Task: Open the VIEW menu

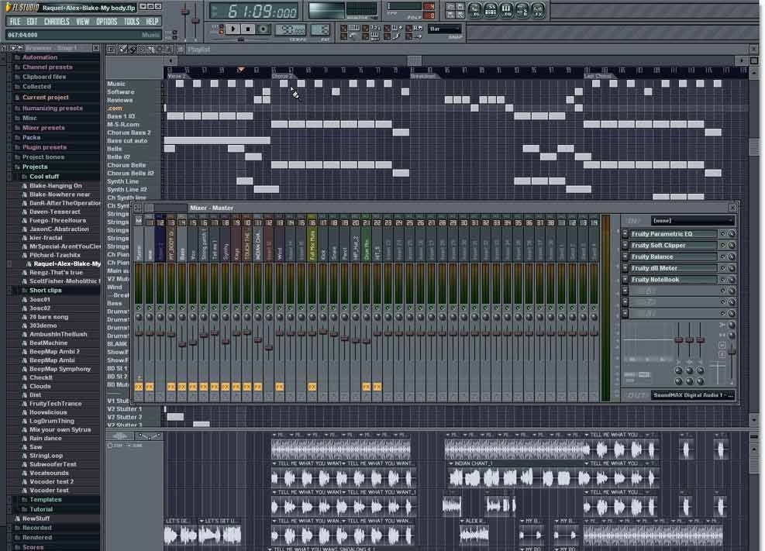Action: 82,22
